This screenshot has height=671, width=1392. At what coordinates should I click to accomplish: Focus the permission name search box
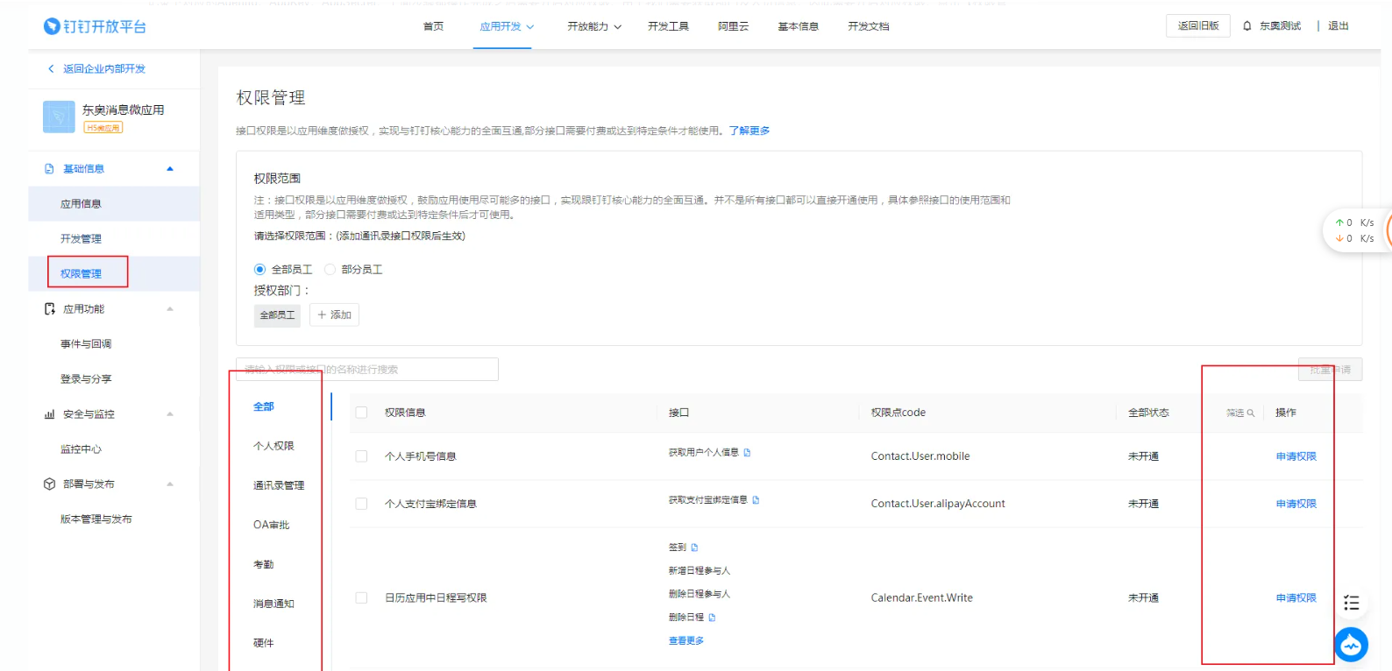point(367,370)
